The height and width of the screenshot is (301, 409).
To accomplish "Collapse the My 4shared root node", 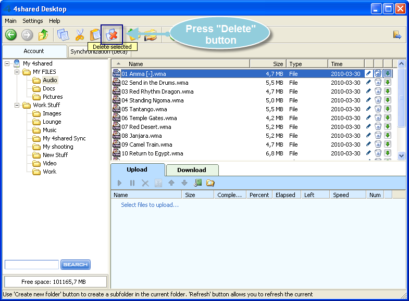I will [7, 63].
